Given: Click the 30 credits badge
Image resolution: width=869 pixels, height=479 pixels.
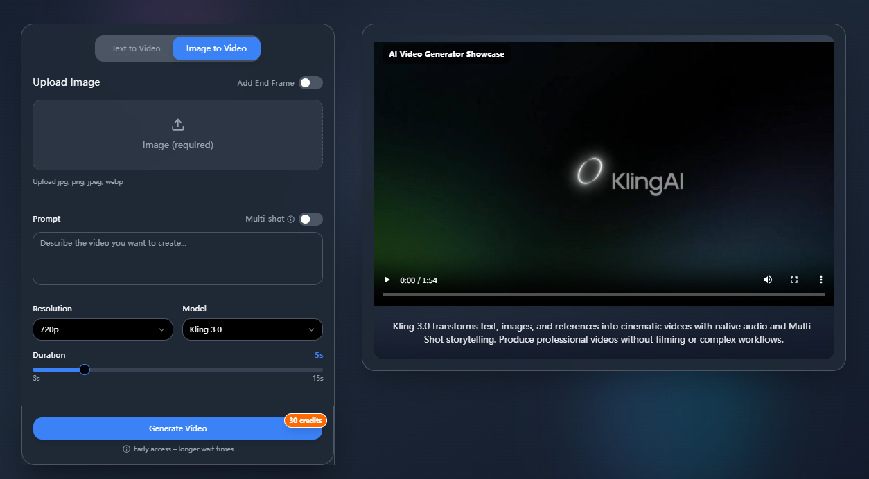Looking at the screenshot, I should point(305,420).
